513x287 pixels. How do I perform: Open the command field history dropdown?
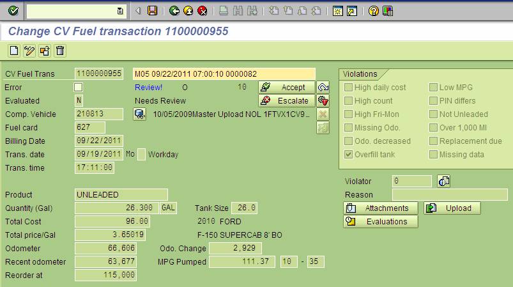coord(120,11)
